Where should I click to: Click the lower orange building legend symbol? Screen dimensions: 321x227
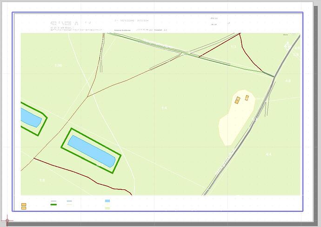tap(24, 208)
